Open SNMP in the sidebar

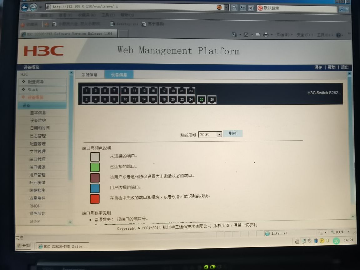[x=35, y=221]
